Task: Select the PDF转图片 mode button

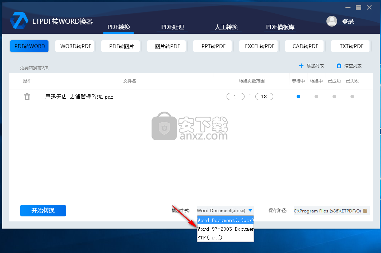Action: [x=121, y=46]
